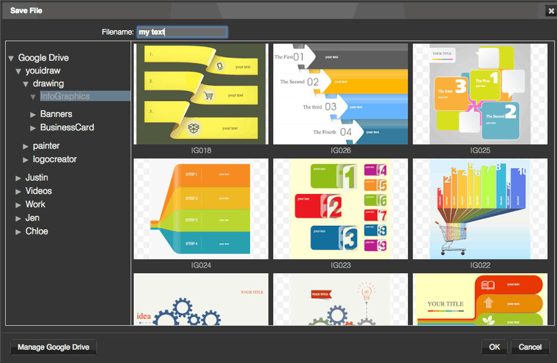This screenshot has width=557, height=363.
Task: Select the IG023 numbered blocks thumbnail
Action: [x=341, y=209]
